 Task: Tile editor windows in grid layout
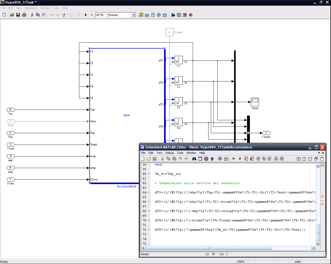pos(298,159)
